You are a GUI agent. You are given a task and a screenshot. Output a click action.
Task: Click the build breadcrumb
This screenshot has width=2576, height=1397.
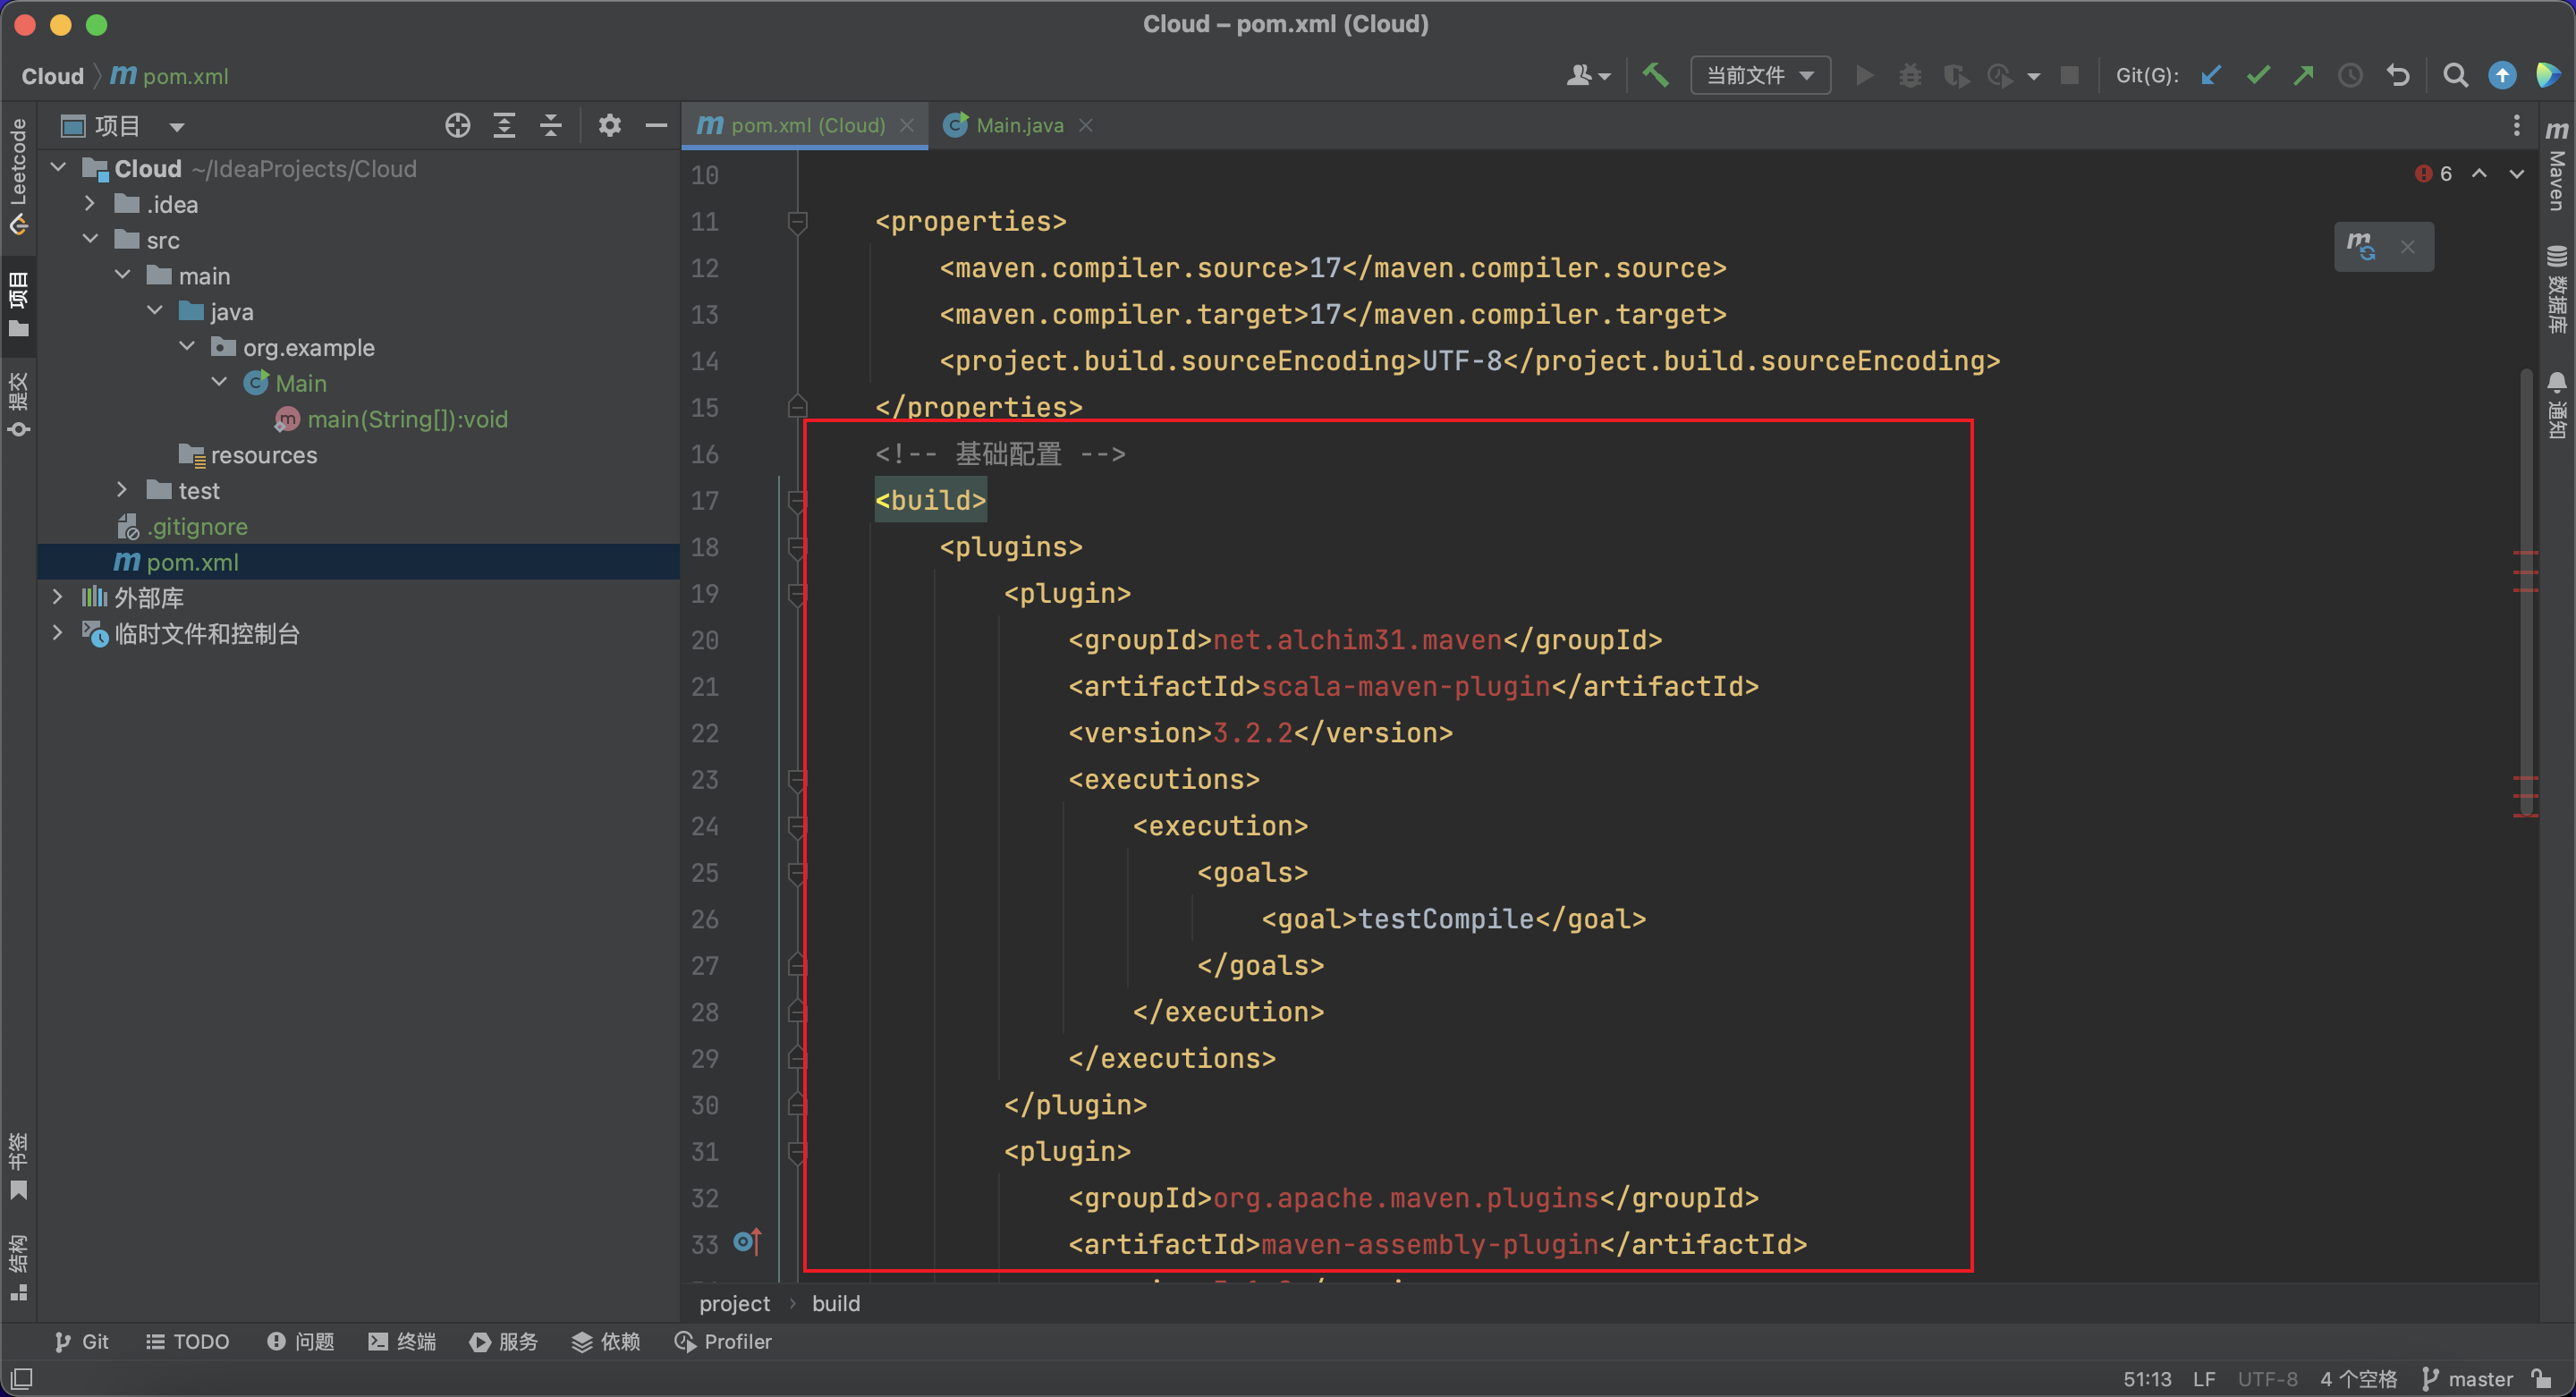point(836,1303)
